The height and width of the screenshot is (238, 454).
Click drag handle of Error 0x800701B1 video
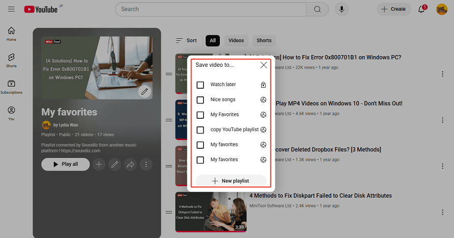click(x=169, y=74)
